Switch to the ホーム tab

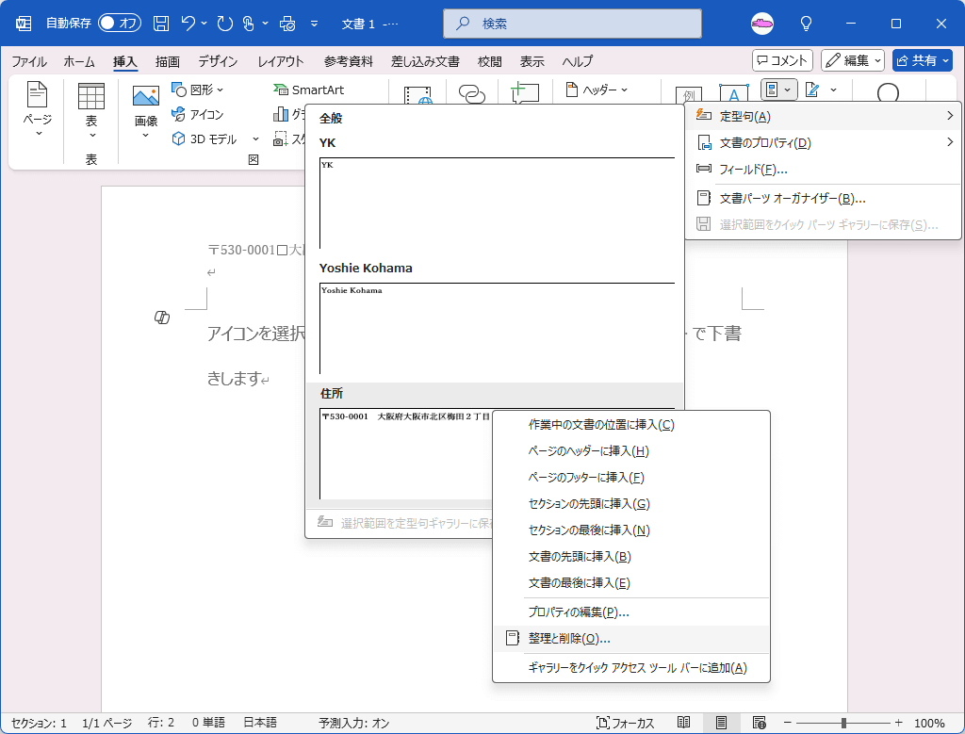(79, 61)
